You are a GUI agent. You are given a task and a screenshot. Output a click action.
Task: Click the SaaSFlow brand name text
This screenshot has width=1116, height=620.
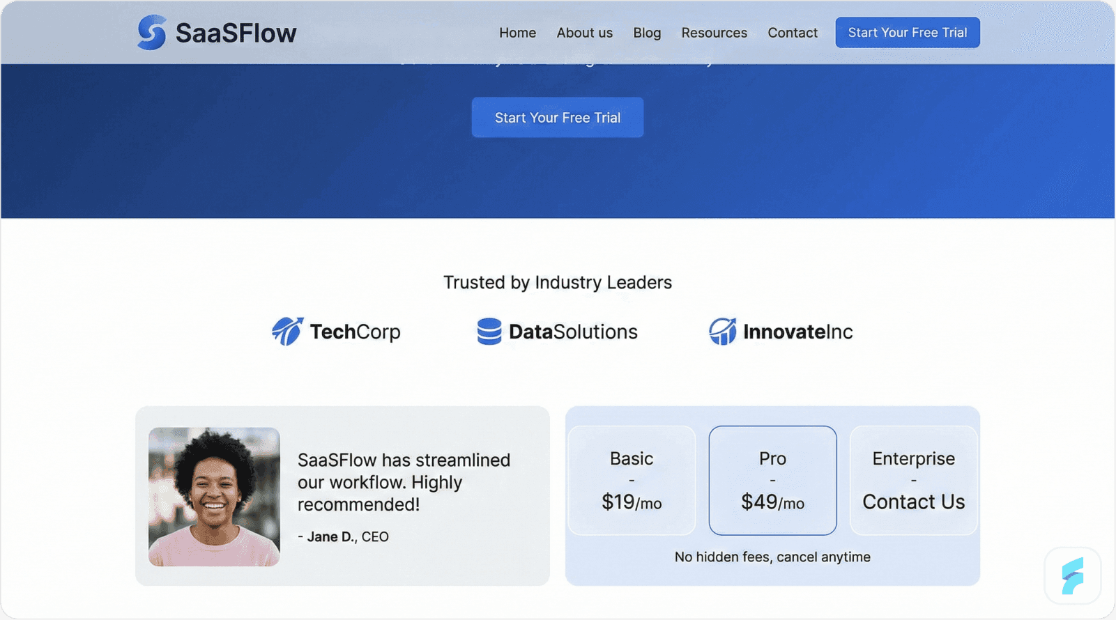(236, 33)
